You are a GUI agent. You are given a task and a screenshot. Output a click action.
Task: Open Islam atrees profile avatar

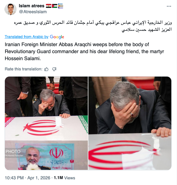click(x=11, y=9)
